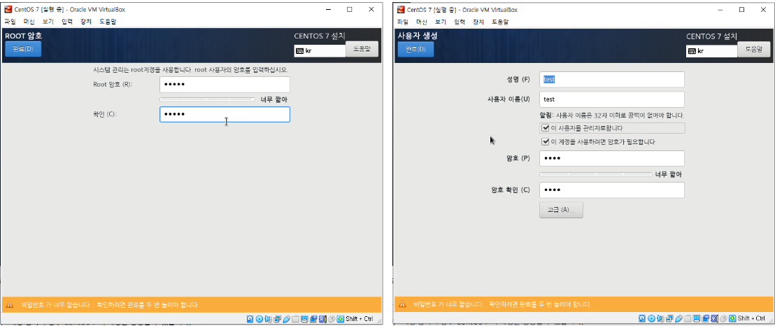Uncheck '이 사용자를 관리자로합니다' checkbox

pyautogui.click(x=545, y=127)
